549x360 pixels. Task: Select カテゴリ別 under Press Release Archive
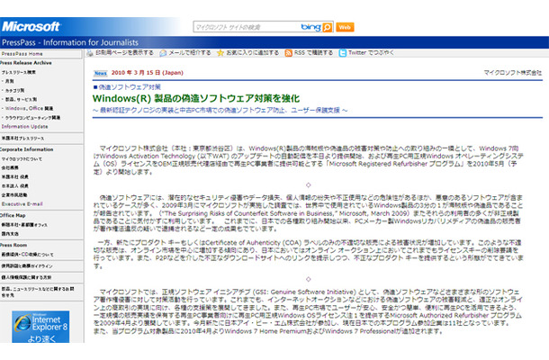(14, 90)
